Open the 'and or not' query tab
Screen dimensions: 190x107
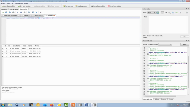(38, 16)
